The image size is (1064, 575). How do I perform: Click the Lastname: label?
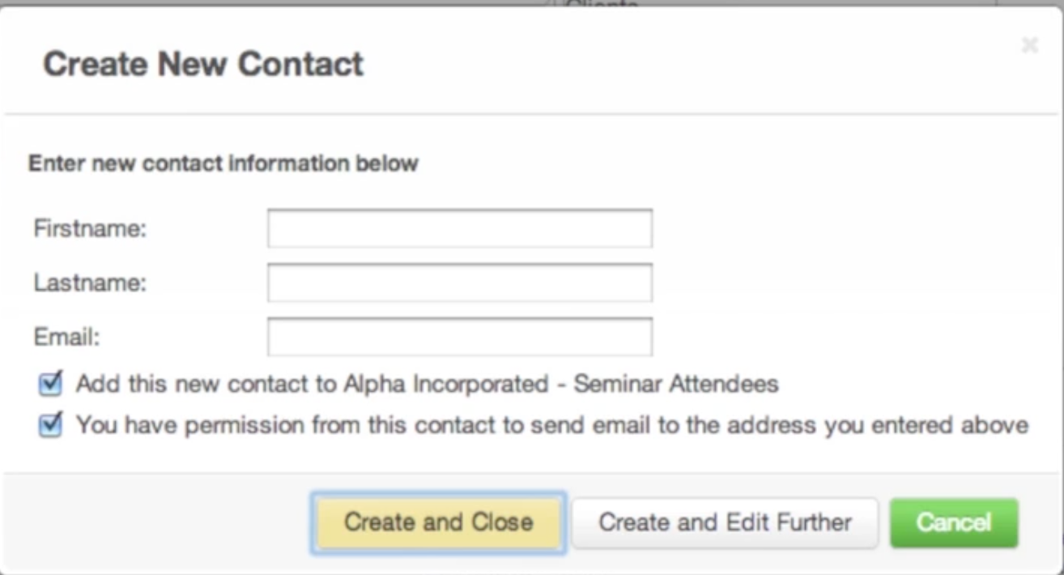[x=90, y=283]
